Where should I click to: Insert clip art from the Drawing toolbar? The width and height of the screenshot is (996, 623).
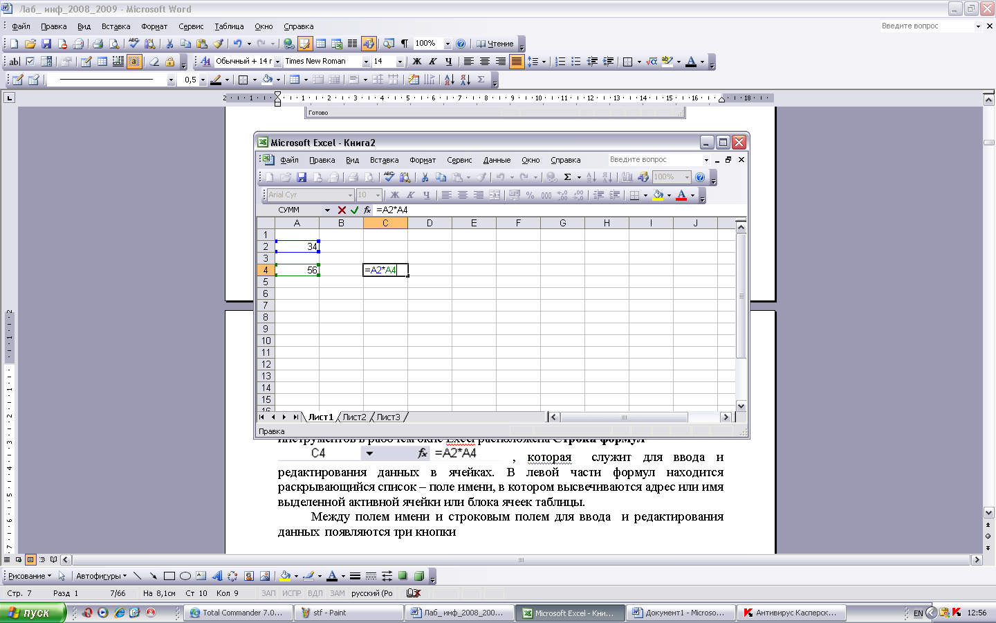pyautogui.click(x=249, y=576)
